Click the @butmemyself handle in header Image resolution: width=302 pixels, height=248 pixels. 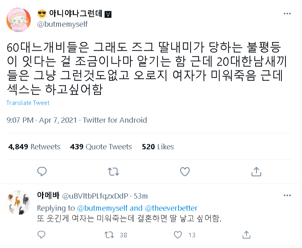[62, 24]
